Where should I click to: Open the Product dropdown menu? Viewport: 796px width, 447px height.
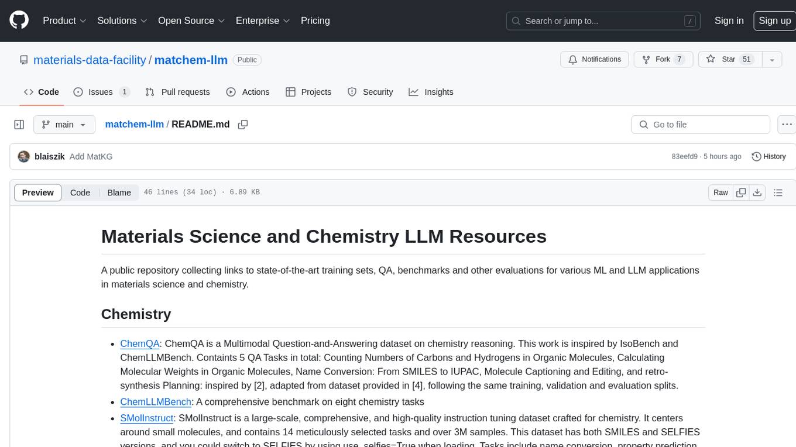click(64, 20)
